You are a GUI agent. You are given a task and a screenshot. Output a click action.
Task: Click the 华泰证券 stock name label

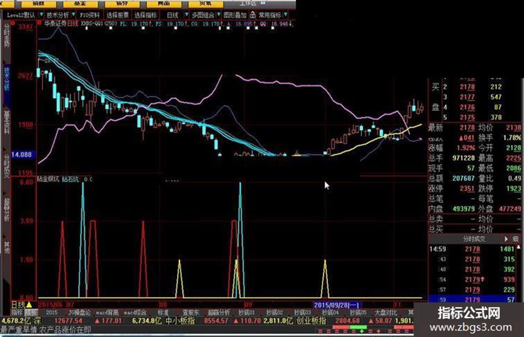pos(55,24)
